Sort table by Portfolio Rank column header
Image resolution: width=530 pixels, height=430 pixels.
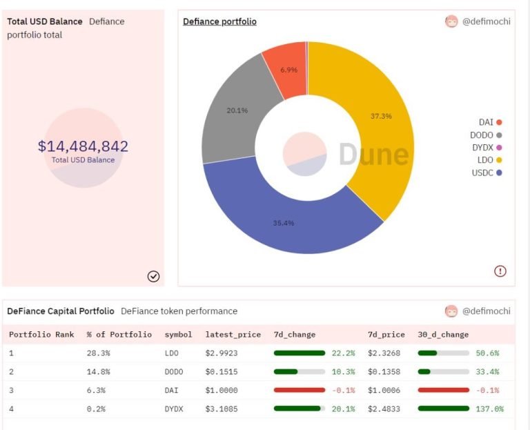click(x=41, y=334)
